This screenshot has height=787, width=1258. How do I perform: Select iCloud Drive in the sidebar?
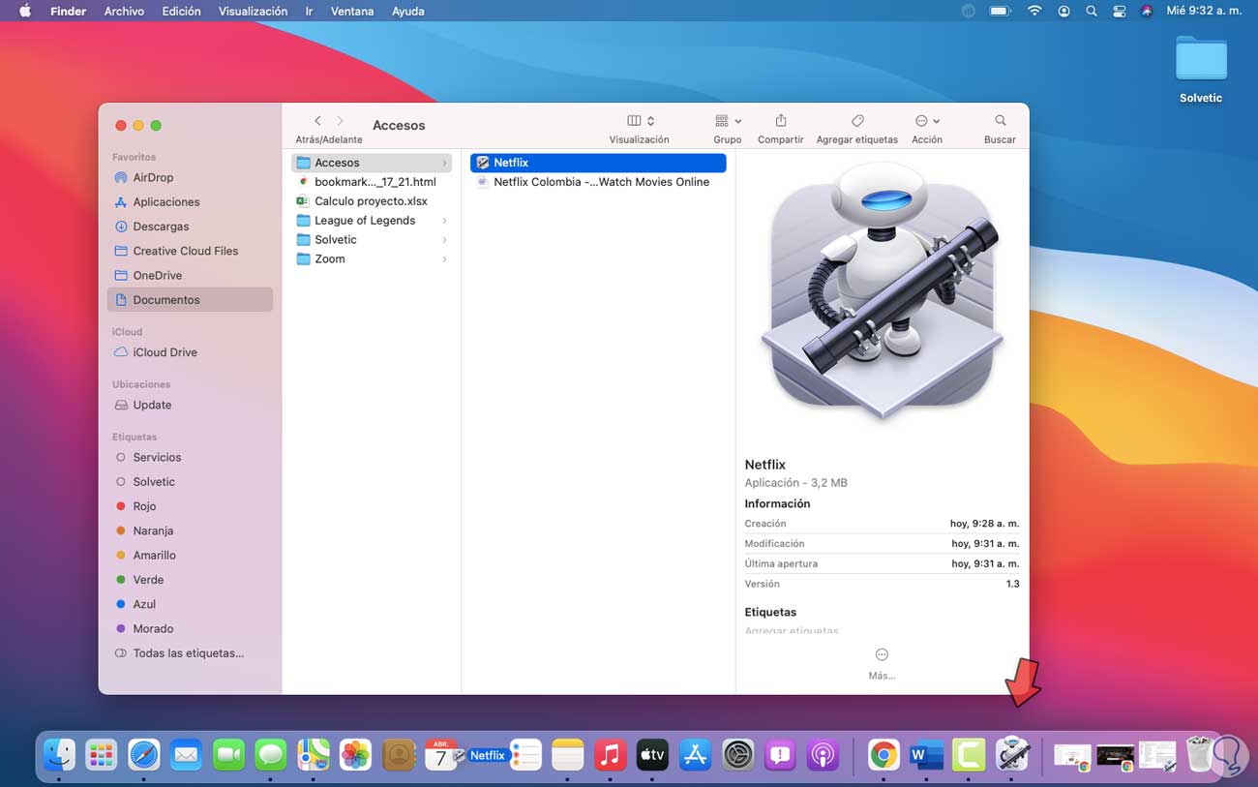[190, 352]
